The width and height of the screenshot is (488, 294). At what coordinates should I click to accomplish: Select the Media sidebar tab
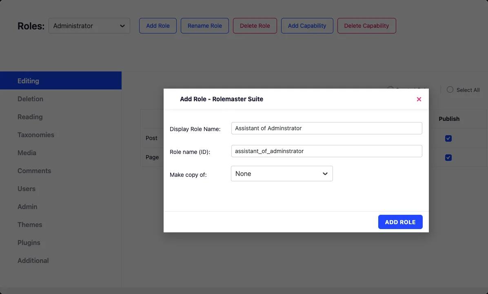coord(61,153)
